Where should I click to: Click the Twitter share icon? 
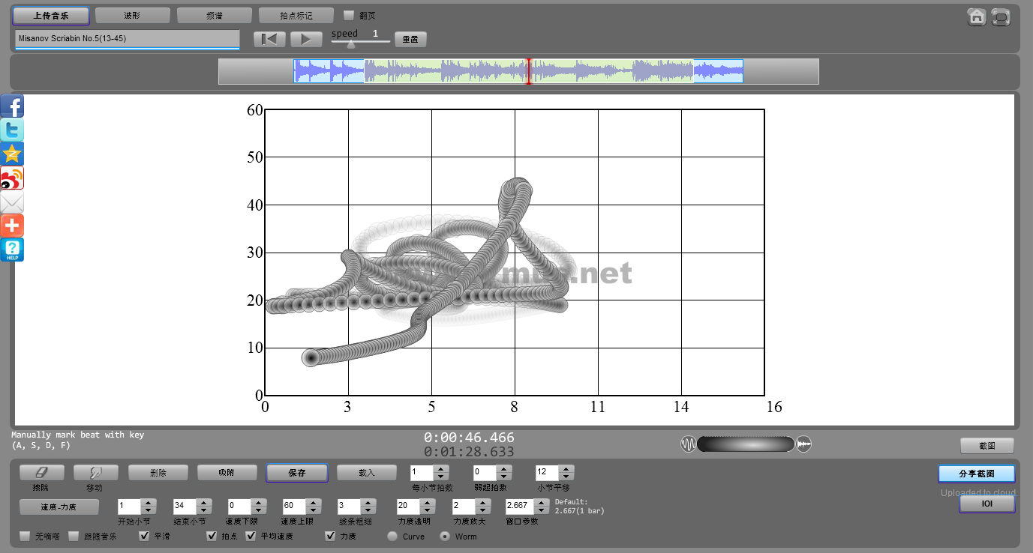pyautogui.click(x=12, y=130)
